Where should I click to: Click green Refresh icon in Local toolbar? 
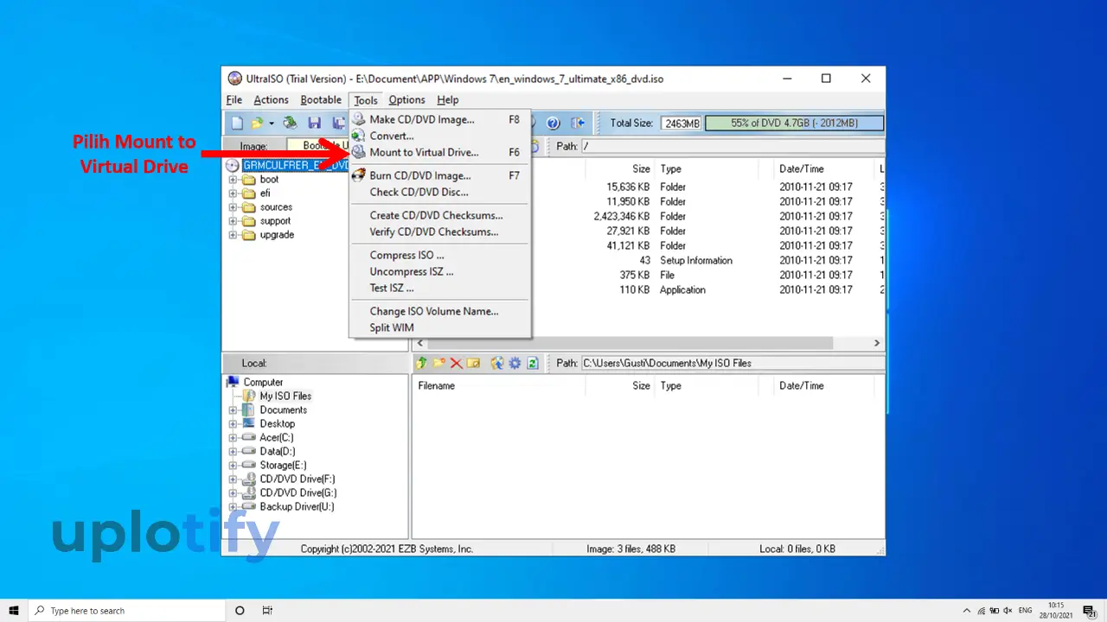coord(533,363)
